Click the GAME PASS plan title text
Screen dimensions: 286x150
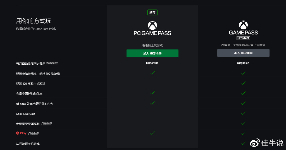(x=243, y=32)
